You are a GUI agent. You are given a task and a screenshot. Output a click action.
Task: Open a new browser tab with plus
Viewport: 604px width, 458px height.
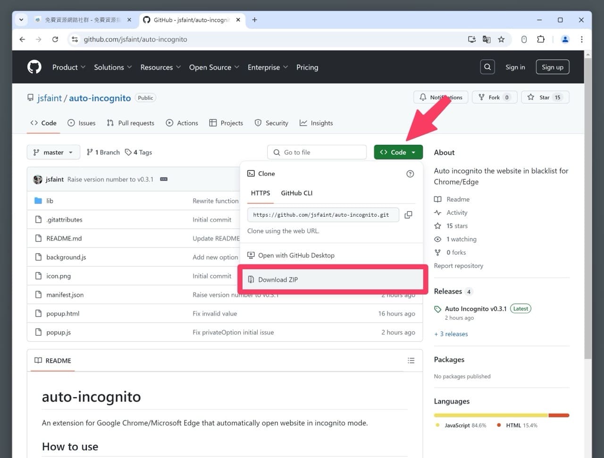click(254, 20)
